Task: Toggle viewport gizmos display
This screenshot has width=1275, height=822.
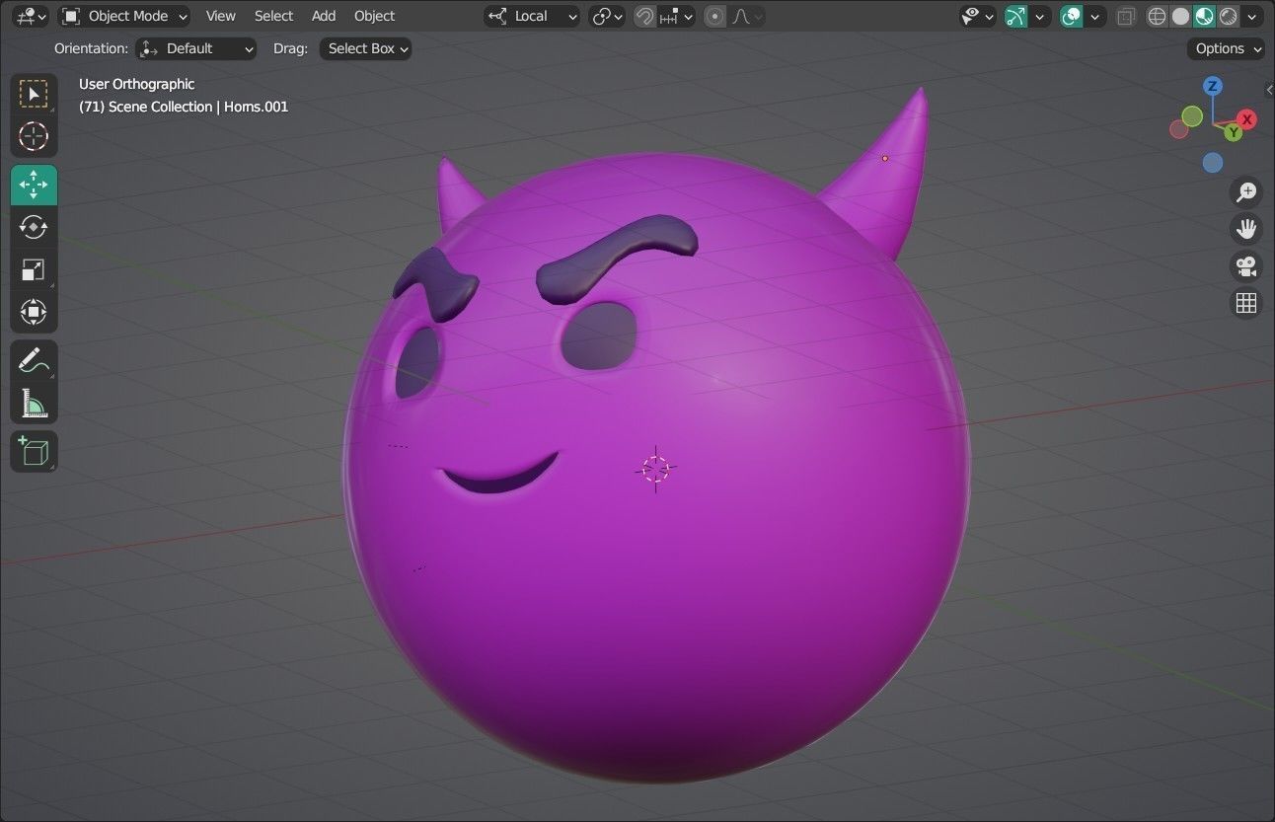Action: 1015,16
